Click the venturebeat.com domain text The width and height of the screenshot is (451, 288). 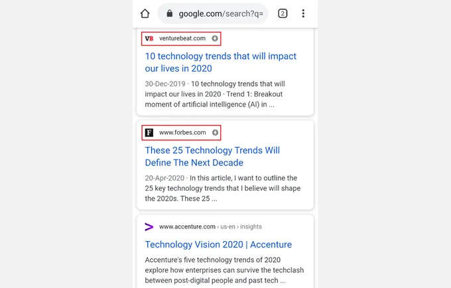pyautogui.click(x=182, y=38)
